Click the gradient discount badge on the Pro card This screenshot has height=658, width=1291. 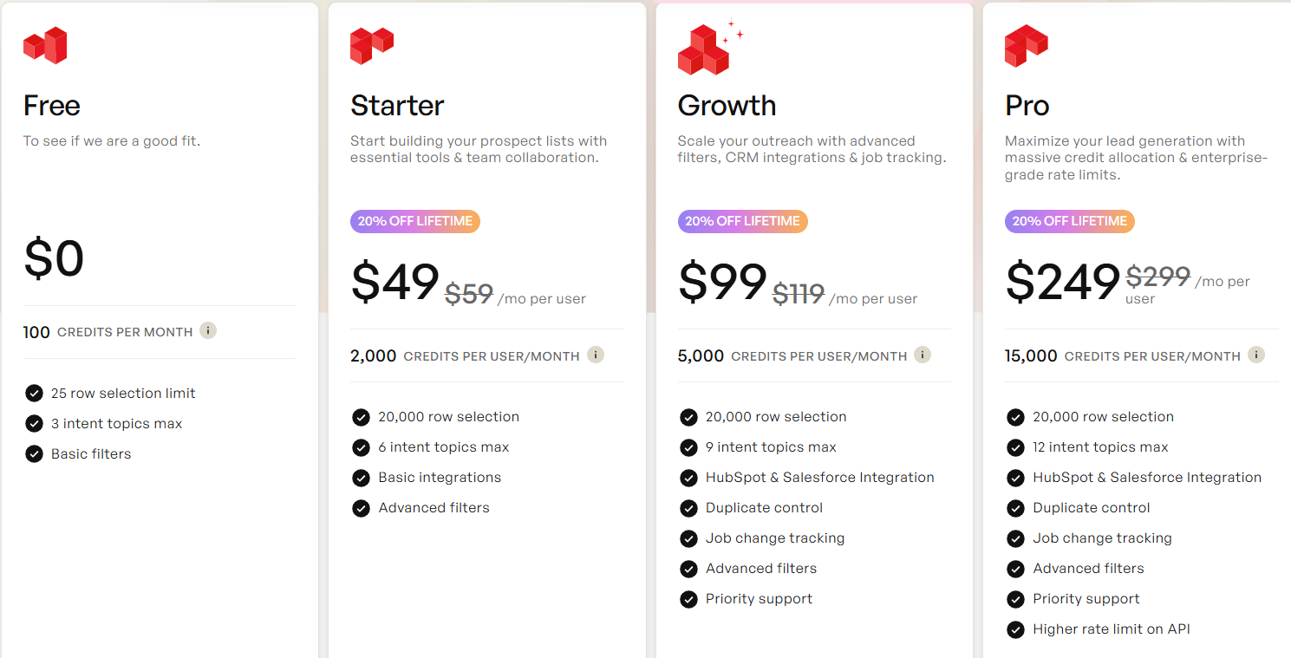click(1069, 221)
